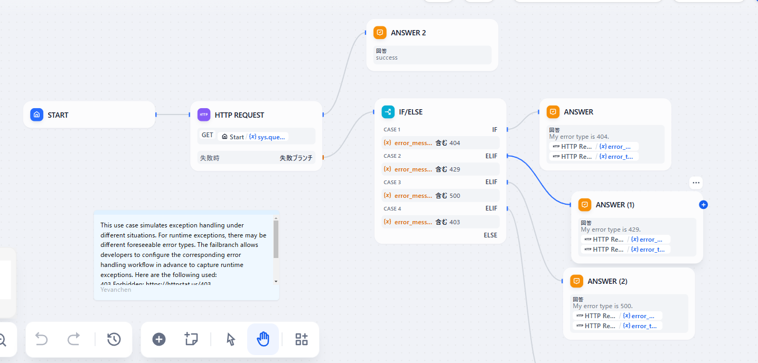Click the HTTP REQUEST node purple icon
758x363 pixels.
point(203,114)
